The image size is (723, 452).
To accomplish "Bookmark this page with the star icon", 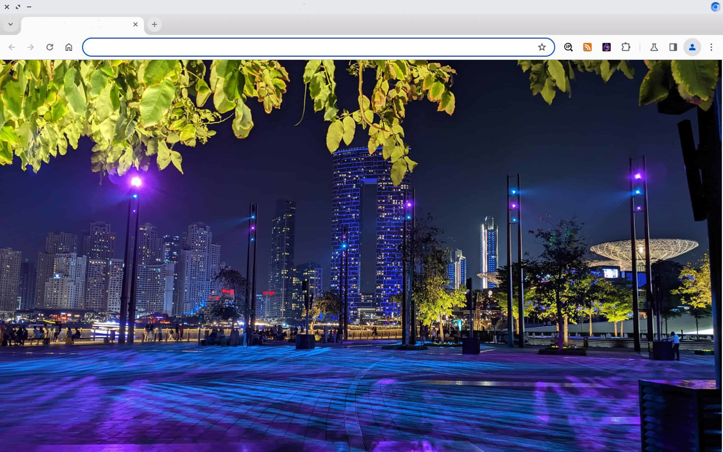I will click(542, 47).
